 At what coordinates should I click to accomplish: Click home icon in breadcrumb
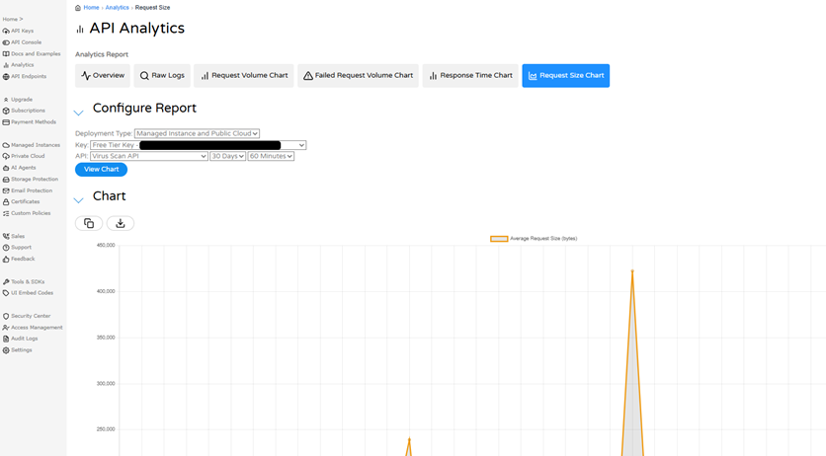78,8
